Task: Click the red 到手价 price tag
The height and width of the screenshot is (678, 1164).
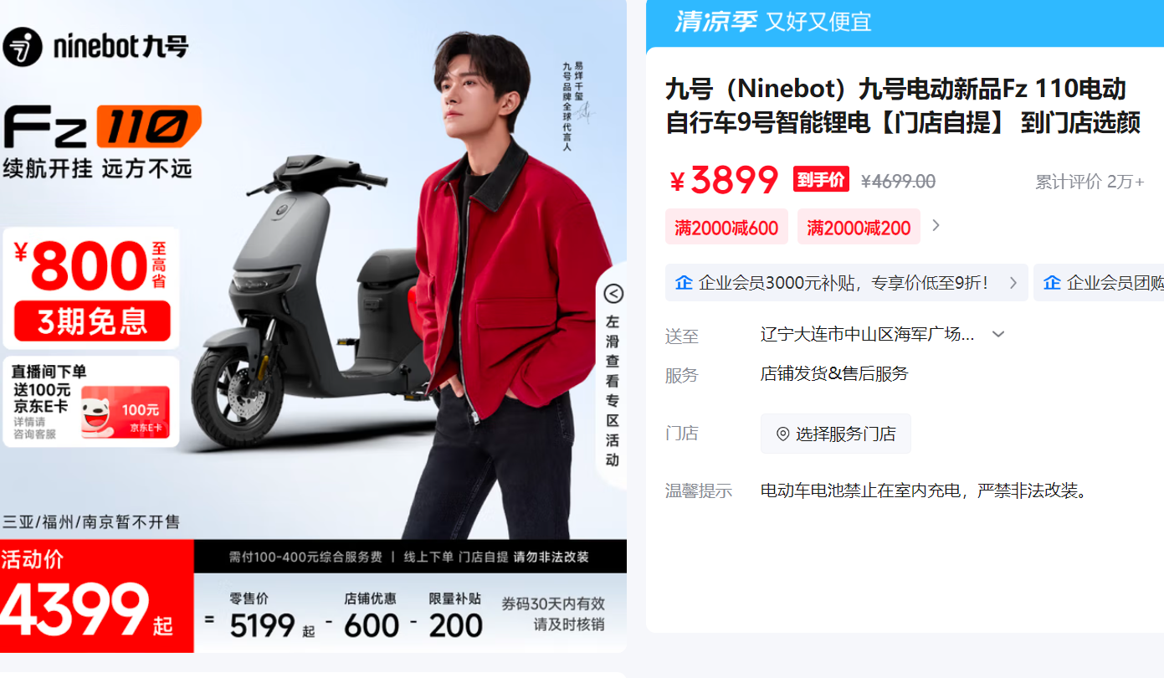Action: [x=821, y=179]
